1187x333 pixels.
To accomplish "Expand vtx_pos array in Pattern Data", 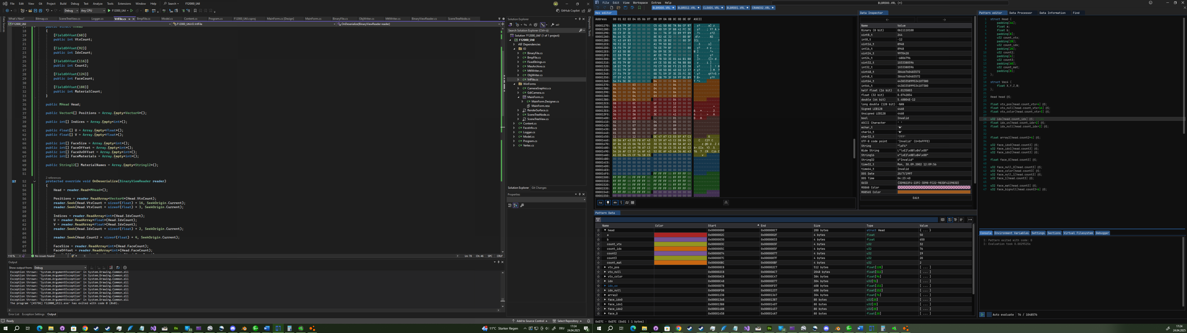I will (605, 267).
